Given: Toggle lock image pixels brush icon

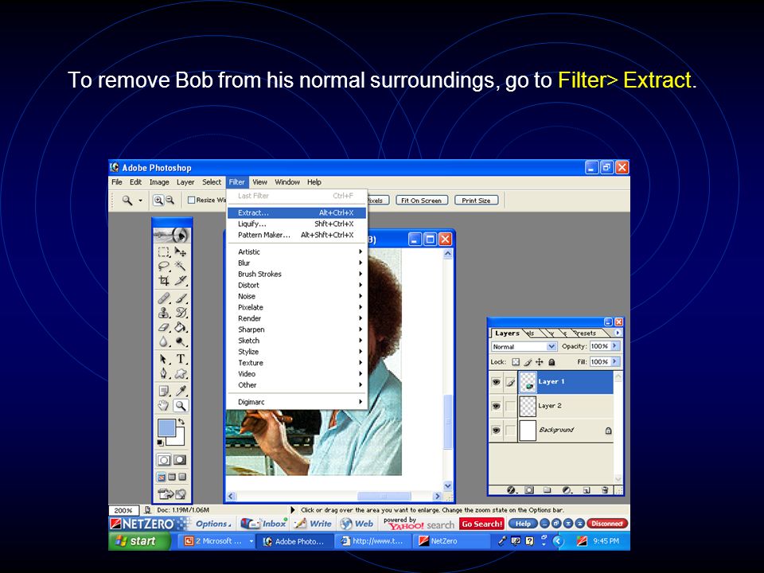Looking at the screenshot, I should [528, 362].
